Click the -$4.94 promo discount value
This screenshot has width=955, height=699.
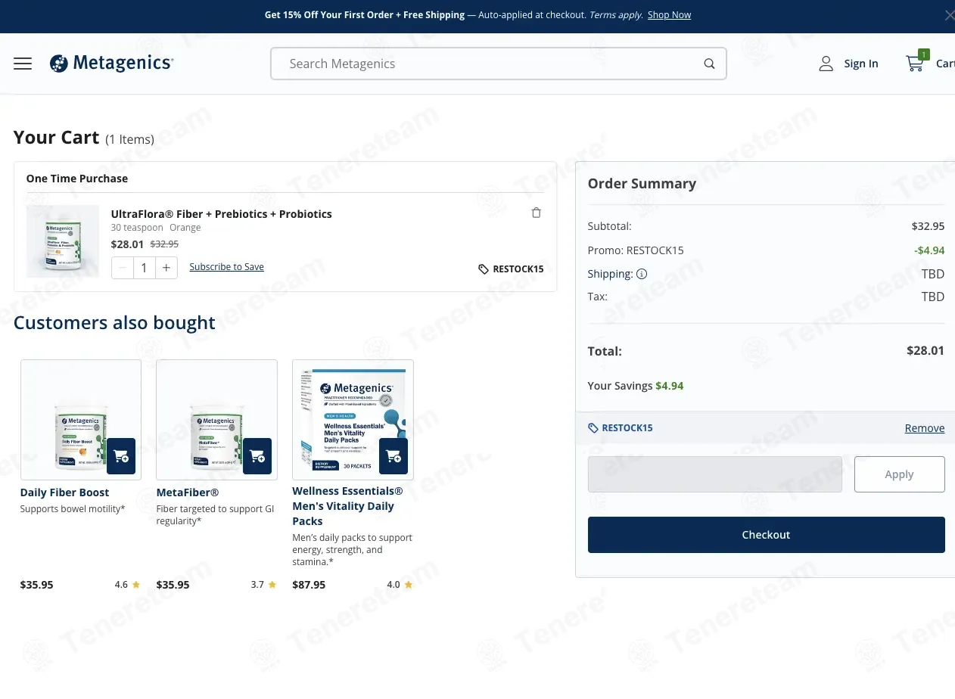click(x=929, y=250)
